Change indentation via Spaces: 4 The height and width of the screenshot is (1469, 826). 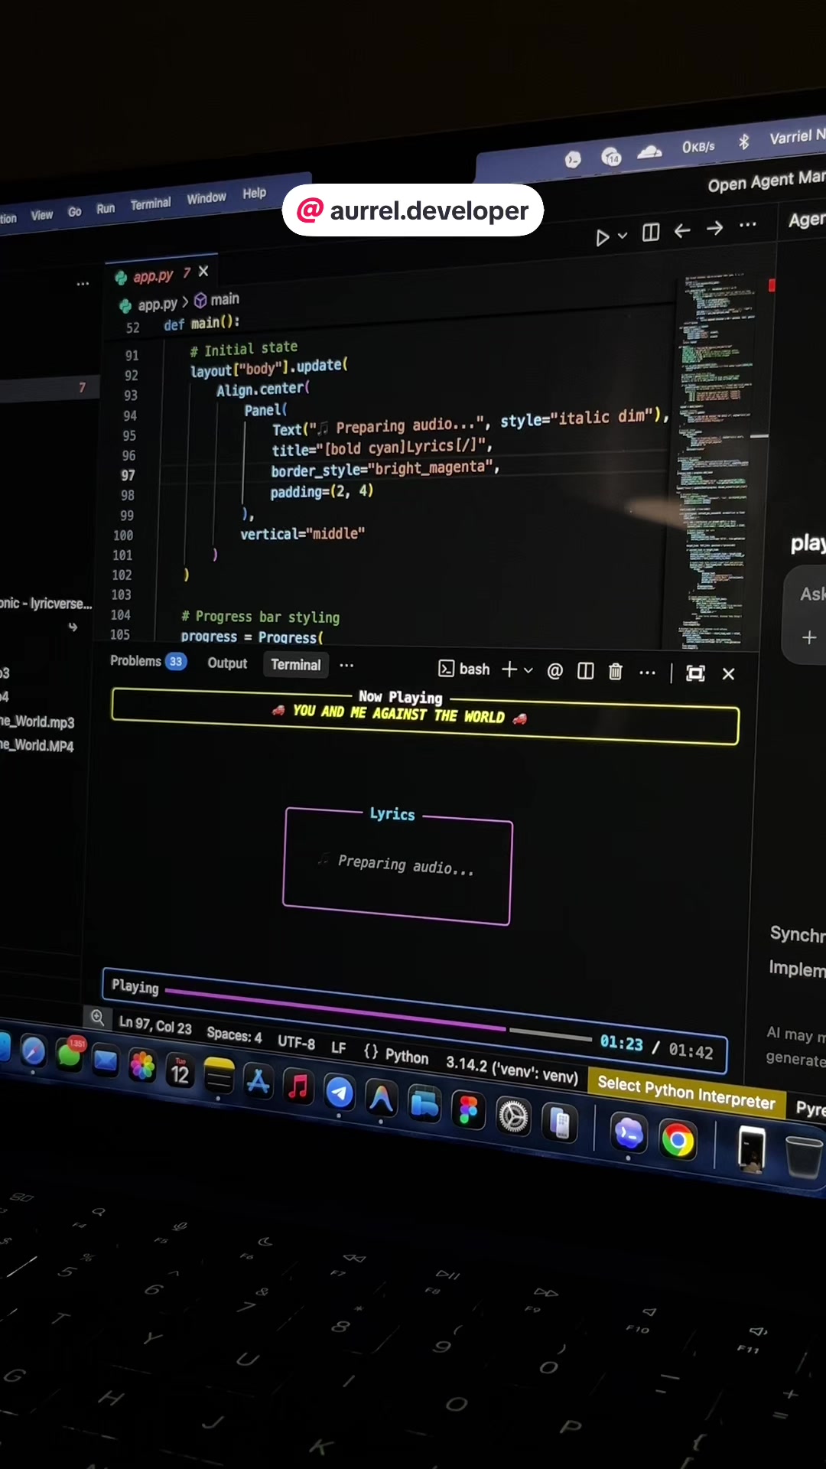coord(234,1034)
